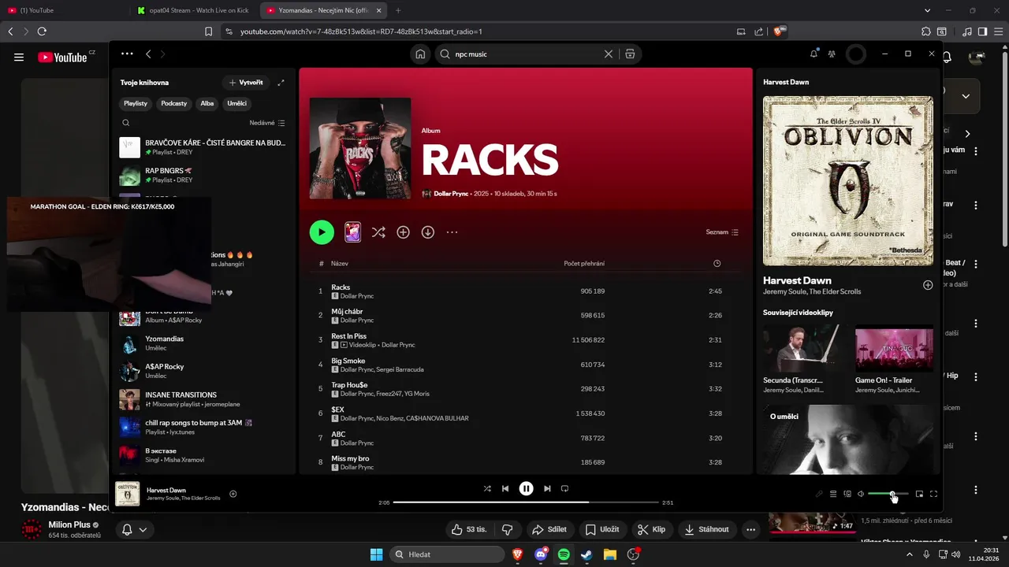The width and height of the screenshot is (1009, 567).
Task: Select the Alba filter chip
Action: pos(207,103)
